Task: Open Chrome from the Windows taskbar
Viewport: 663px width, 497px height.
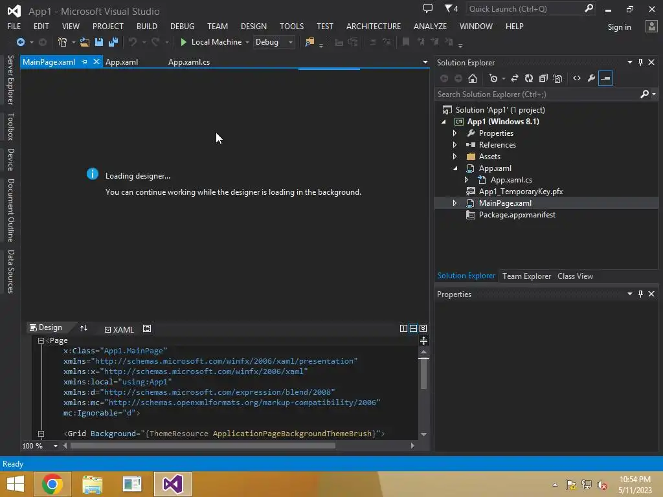Action: [x=52, y=484]
